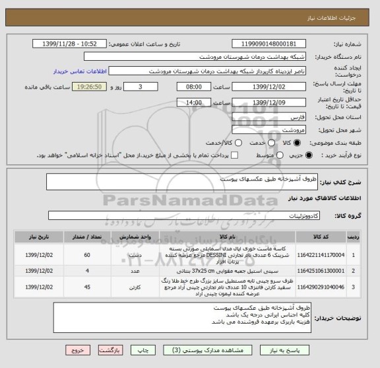Click the response deadline time 08:00 field
The image size is (380, 368).
tap(194, 87)
